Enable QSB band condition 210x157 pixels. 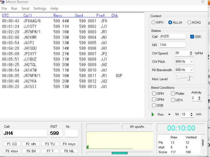[x=154, y=105]
